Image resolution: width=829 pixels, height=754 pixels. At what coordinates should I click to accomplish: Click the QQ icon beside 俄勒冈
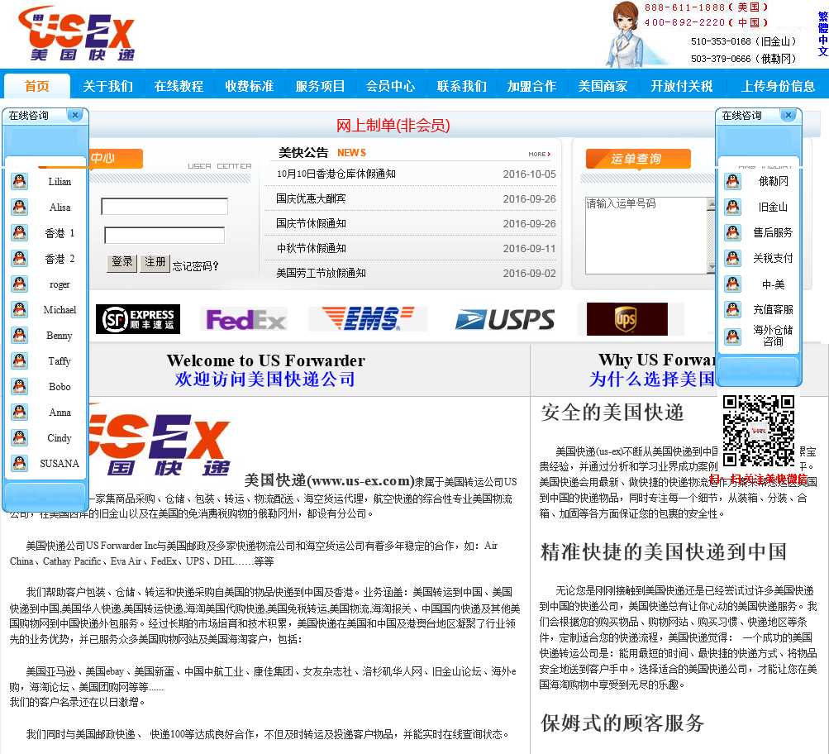pyautogui.click(x=733, y=181)
